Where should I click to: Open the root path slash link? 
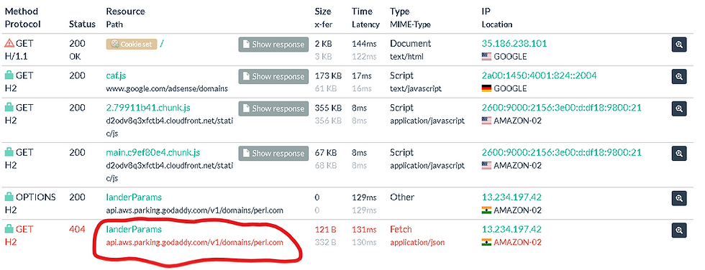162,44
